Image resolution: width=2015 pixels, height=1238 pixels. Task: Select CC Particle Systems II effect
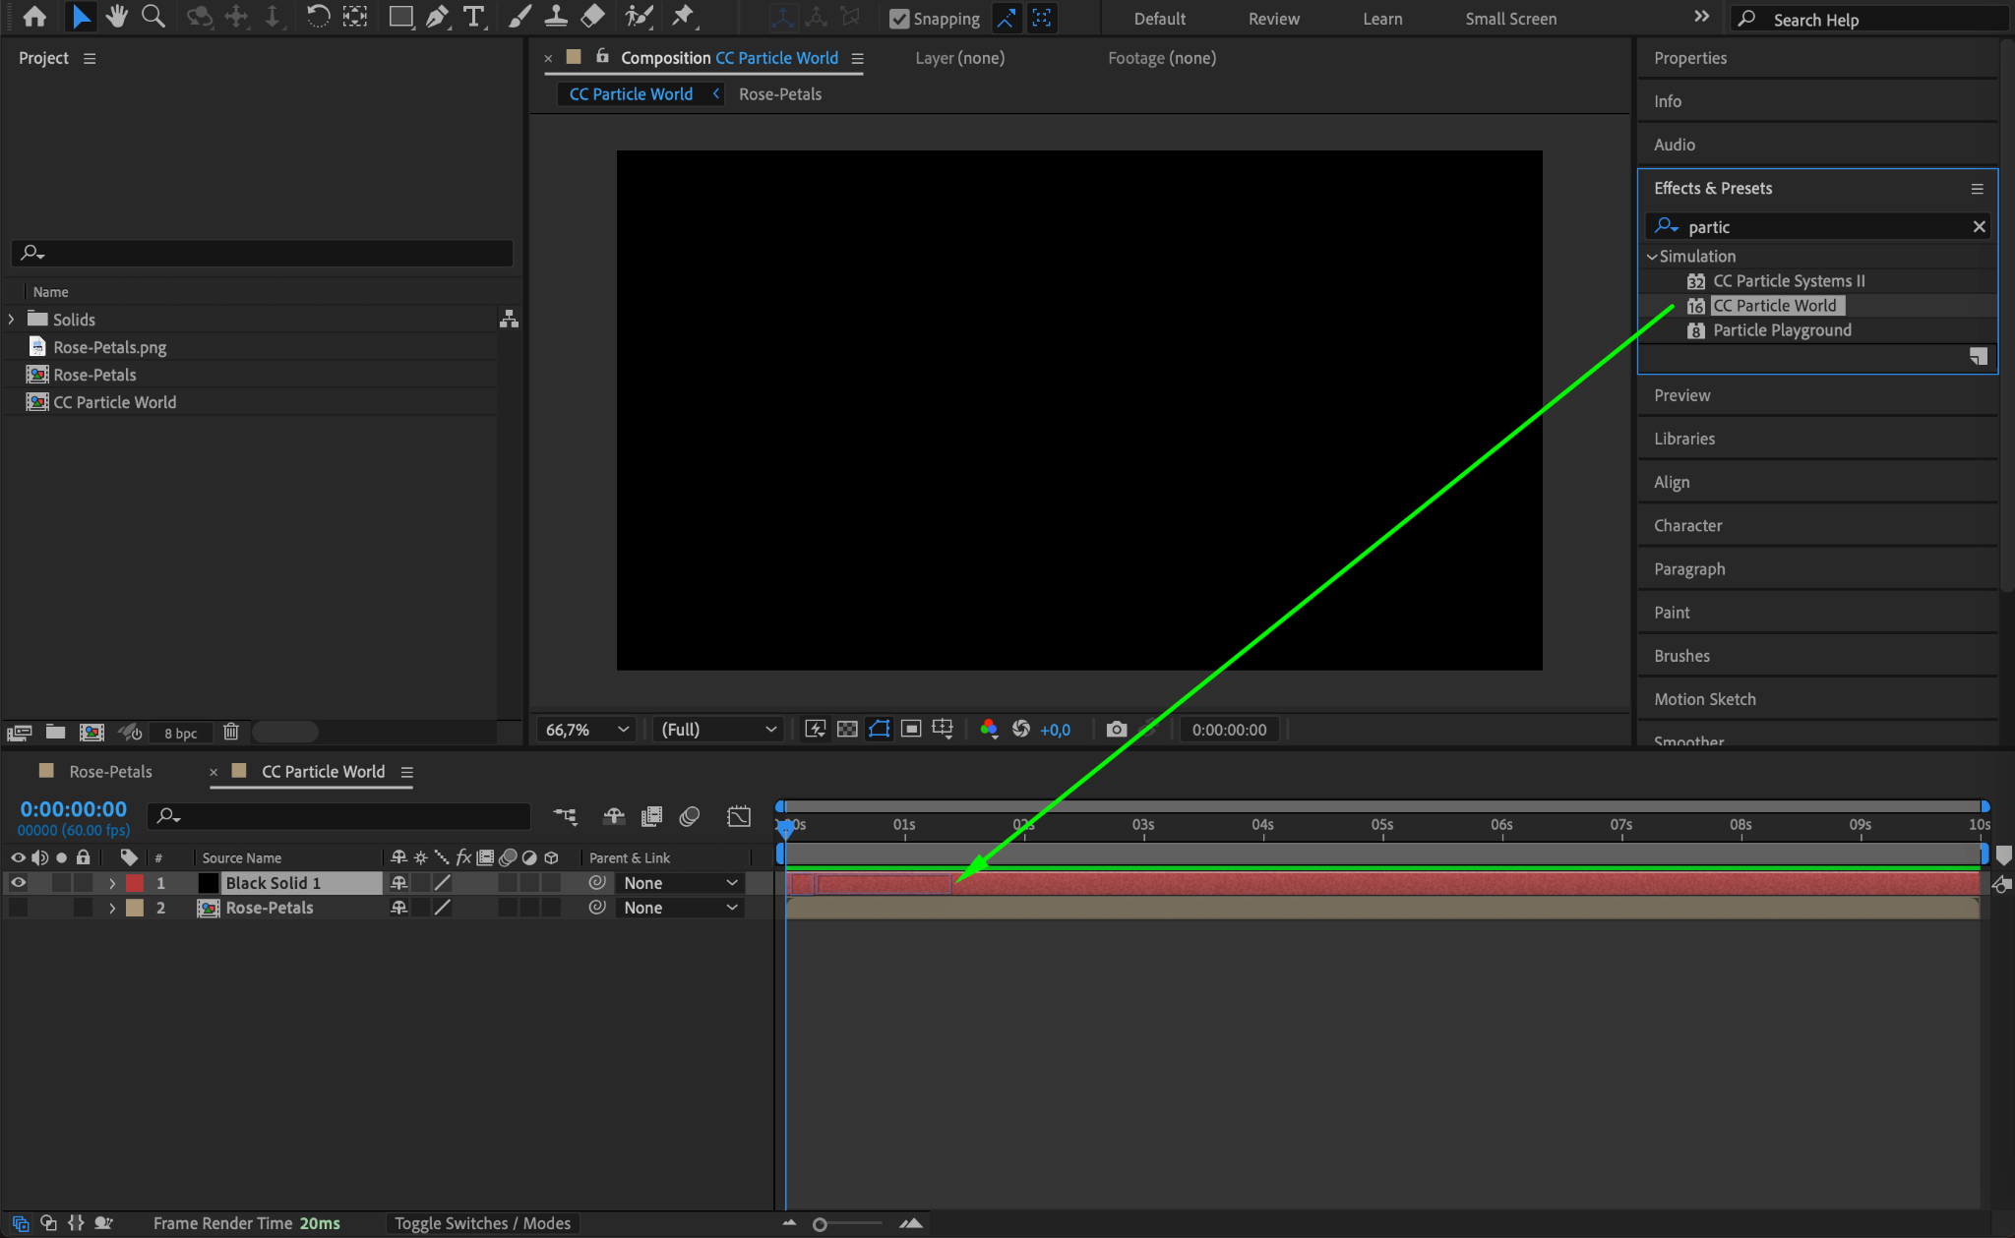(x=1788, y=281)
